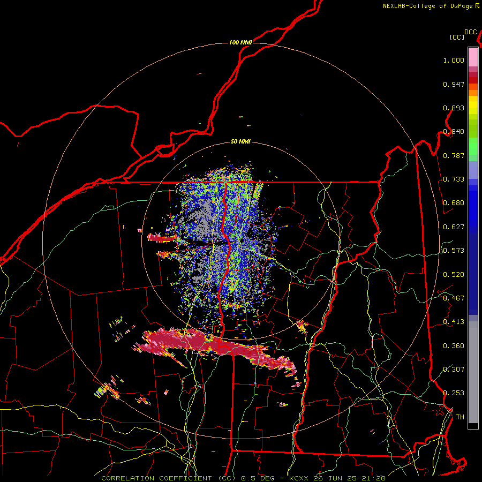The image size is (482, 482).
Task: Select the 1.000 legend value
Action: click(454, 61)
